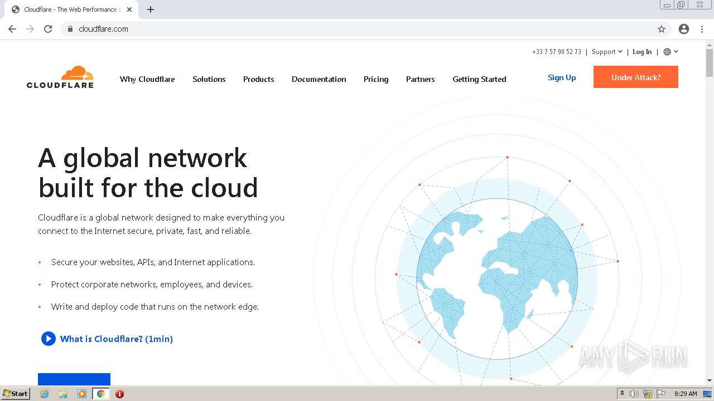714x401 pixels.
Task: Open the Getting Started menu item
Action: pos(479,79)
